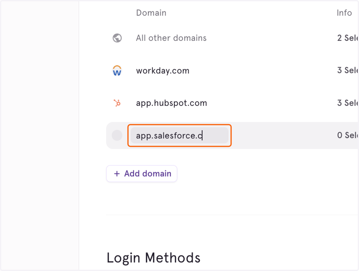
Task: Open the 0 selection info for salesforce row
Action: 348,135
